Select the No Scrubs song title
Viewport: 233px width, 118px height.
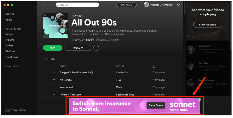click(66, 80)
